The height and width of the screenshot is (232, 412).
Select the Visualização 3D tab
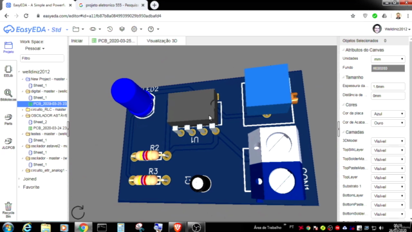click(x=162, y=41)
